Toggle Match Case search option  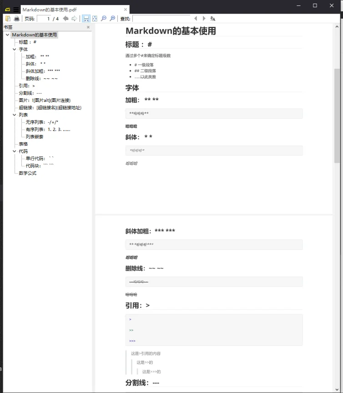[213, 19]
